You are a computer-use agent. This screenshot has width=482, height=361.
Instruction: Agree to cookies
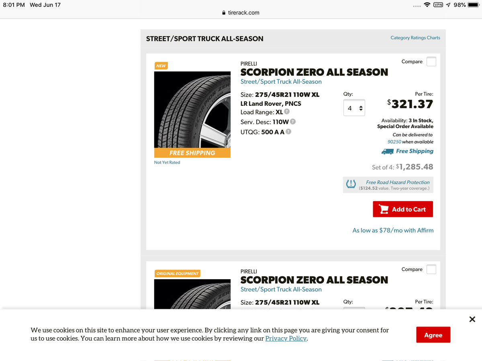pyautogui.click(x=433, y=335)
